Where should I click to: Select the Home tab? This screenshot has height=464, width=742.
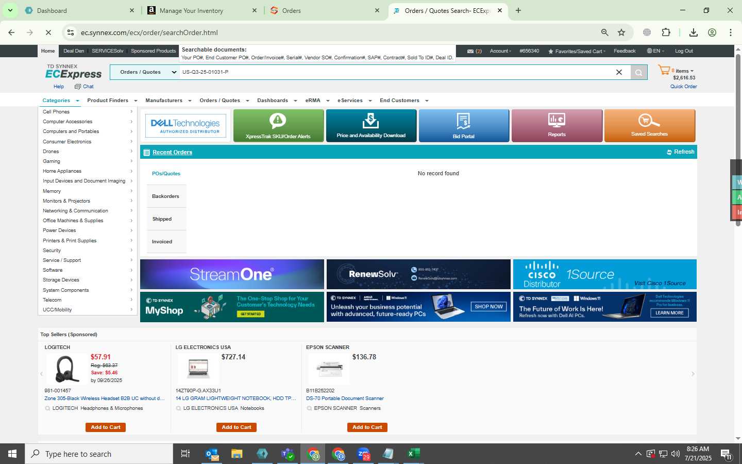48,51
